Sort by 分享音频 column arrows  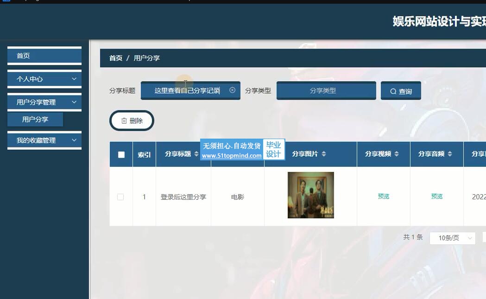(450, 154)
